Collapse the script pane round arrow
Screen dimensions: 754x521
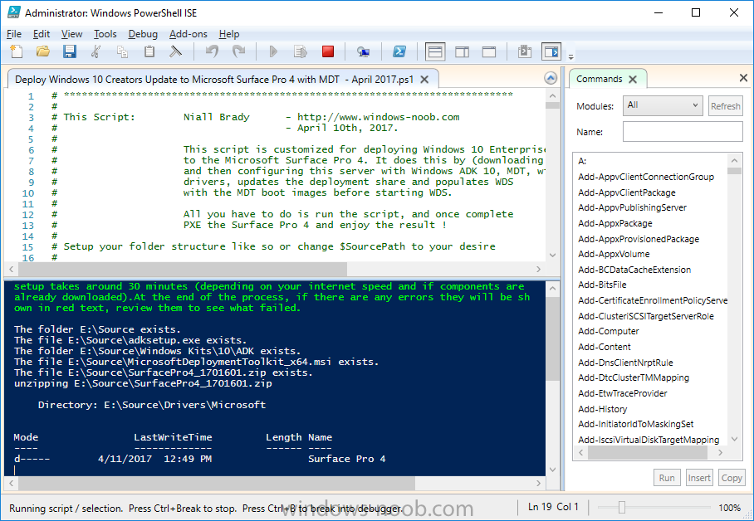pos(551,78)
